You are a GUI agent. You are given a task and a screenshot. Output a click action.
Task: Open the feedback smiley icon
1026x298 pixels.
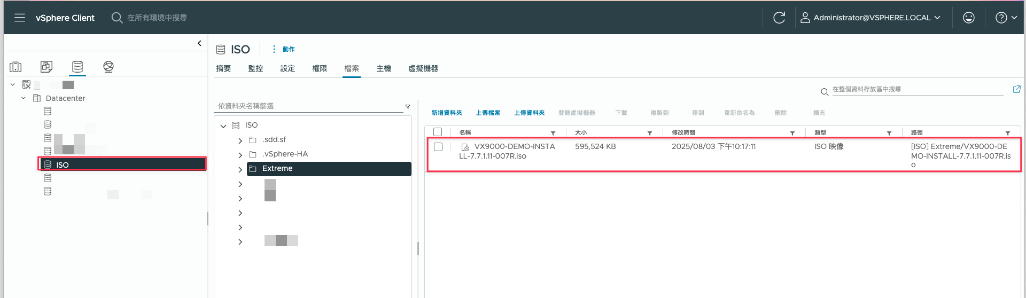968,18
